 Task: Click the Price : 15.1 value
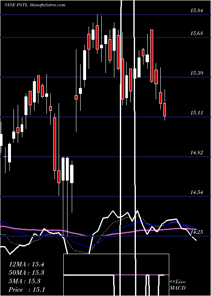coord(27,290)
